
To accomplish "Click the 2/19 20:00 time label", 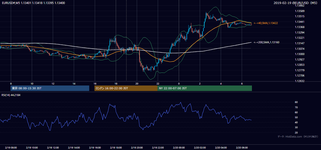I will point(137,148).
